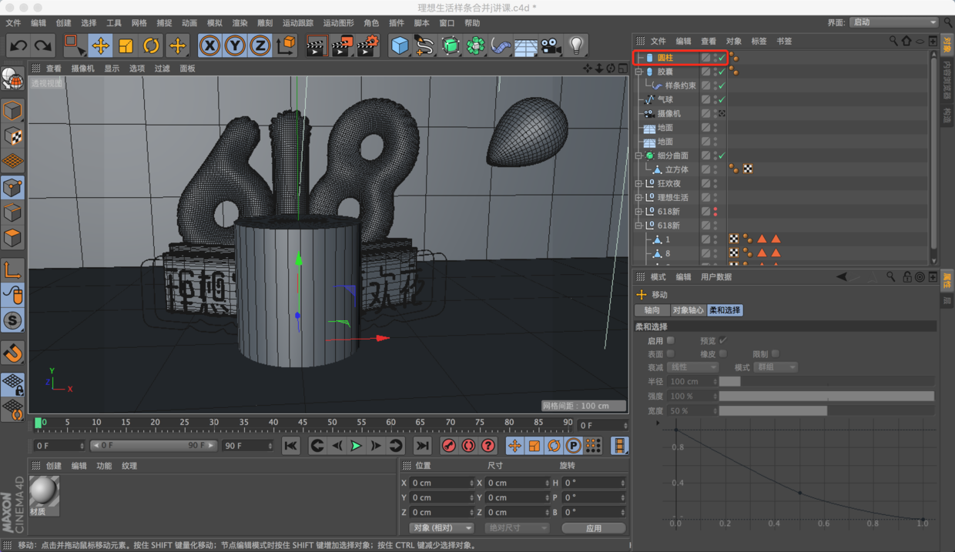Switch the coordinate system icon
955x552 pixels.
[286, 45]
